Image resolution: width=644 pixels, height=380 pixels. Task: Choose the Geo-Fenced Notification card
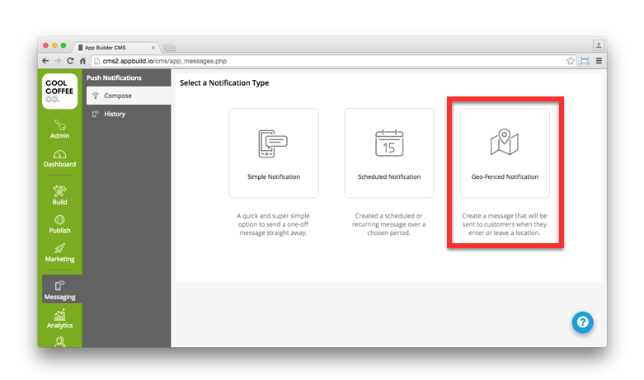click(x=505, y=153)
